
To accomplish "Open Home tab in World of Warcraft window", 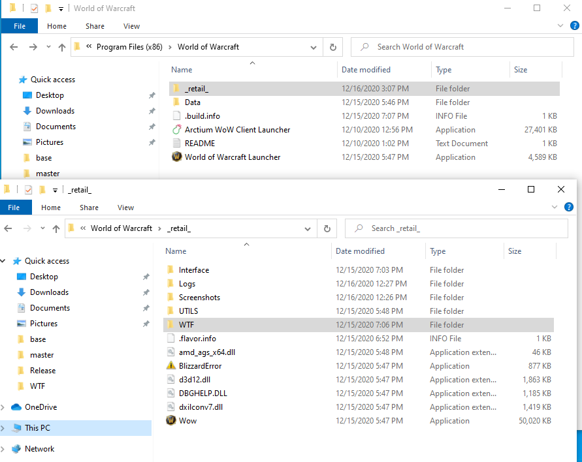I will tap(57, 26).
